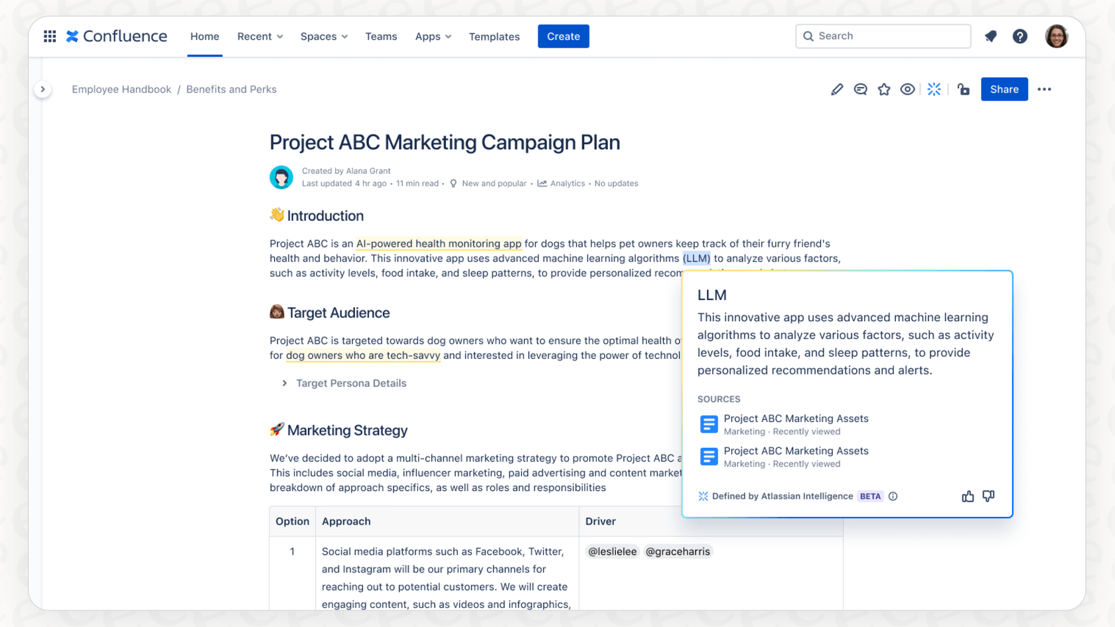The height and width of the screenshot is (627, 1115).
Task: Click the unlock restrictions icon
Action: (x=963, y=89)
